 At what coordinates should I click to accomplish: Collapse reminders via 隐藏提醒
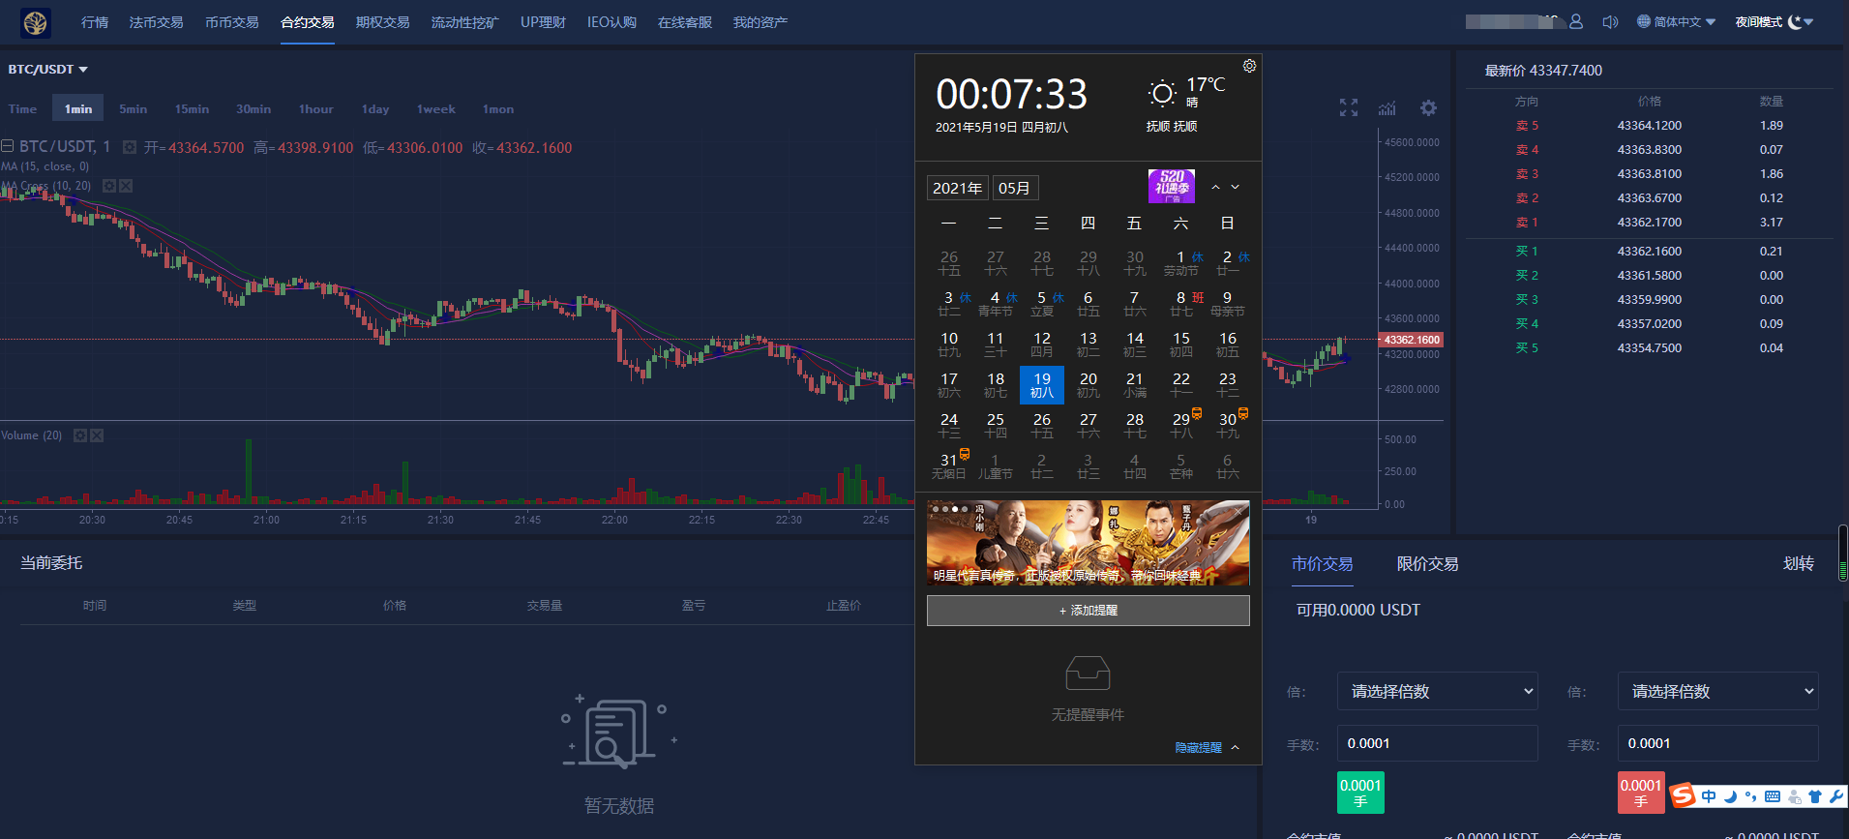point(1206,747)
